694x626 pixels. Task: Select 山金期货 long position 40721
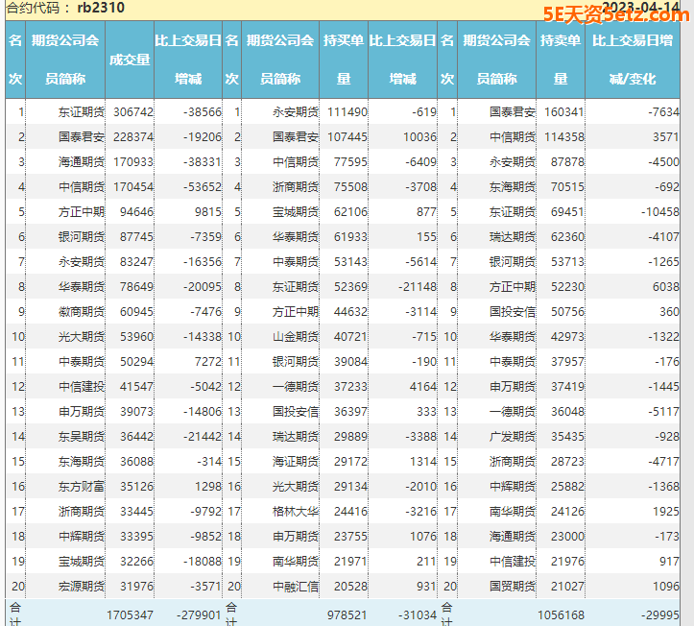[x=350, y=337]
